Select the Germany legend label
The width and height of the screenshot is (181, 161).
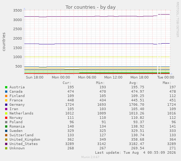tap(17, 105)
